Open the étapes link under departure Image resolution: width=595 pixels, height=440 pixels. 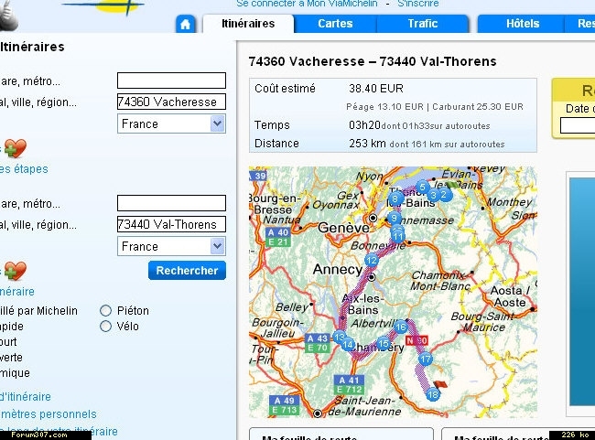(24, 169)
